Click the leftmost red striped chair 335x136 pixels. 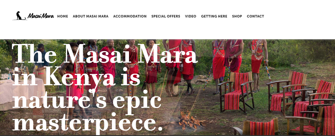236,93
